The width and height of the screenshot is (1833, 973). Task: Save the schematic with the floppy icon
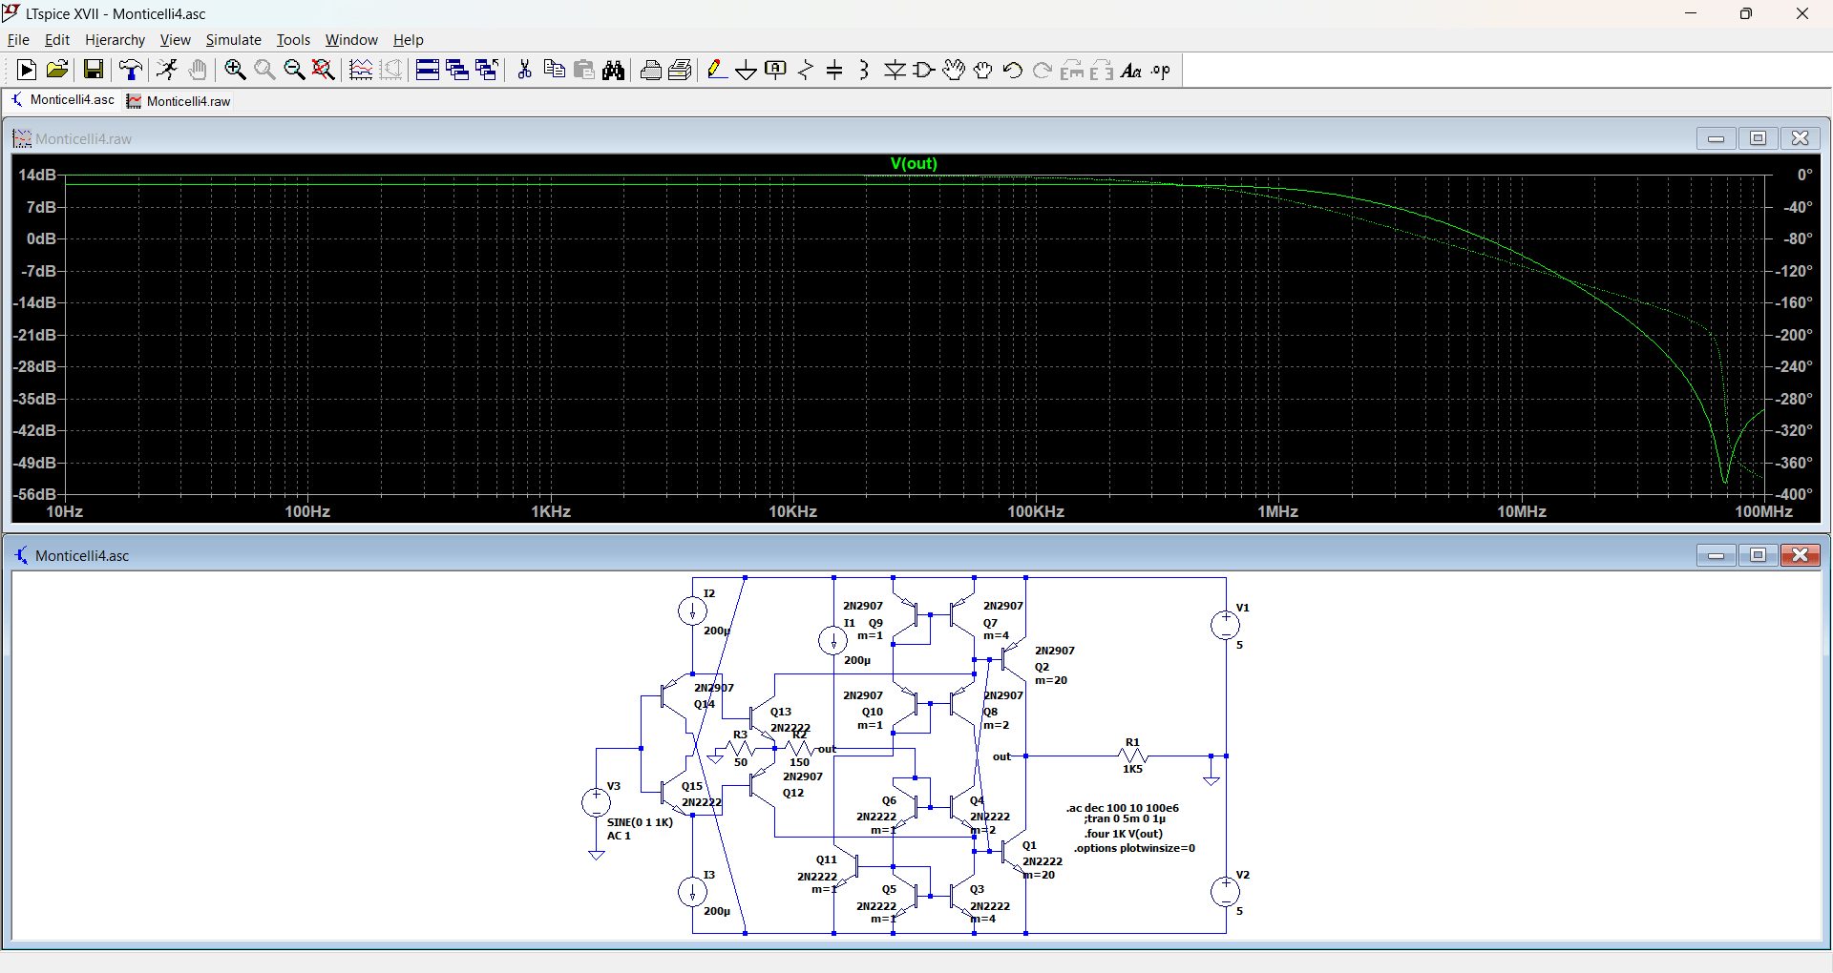[x=93, y=70]
